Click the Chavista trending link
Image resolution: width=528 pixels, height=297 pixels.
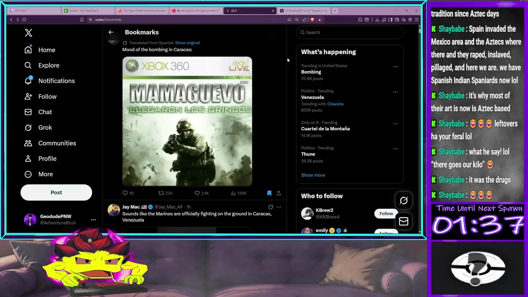pos(335,104)
